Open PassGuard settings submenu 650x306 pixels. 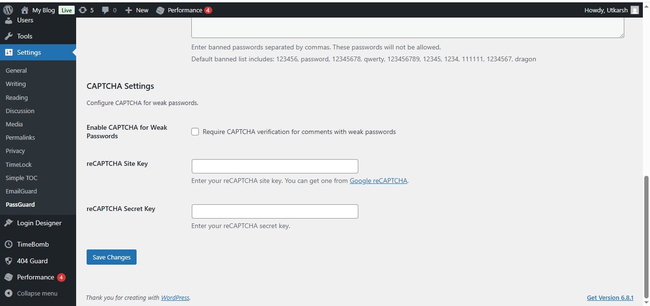tap(20, 204)
